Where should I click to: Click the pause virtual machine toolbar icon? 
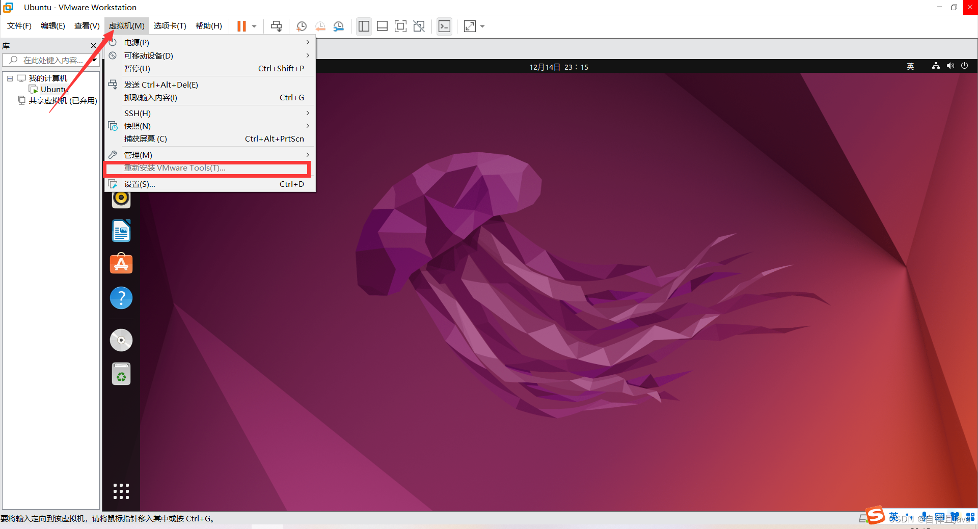241,26
